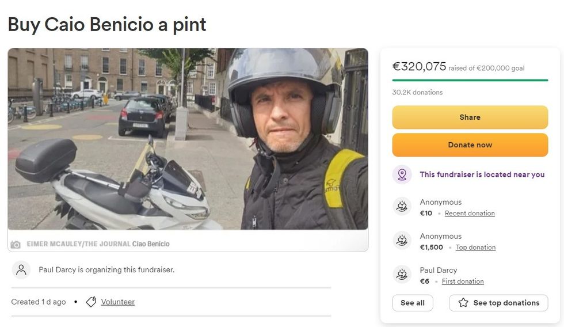Follow the Recent donation link
Viewport: 564px width, 327px height.
470,213
